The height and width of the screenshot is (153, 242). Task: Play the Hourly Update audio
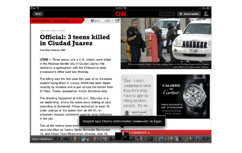pyautogui.click(x=189, y=14)
